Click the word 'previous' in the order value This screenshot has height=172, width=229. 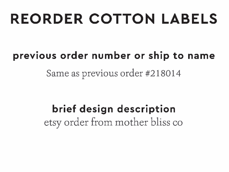[100, 74]
